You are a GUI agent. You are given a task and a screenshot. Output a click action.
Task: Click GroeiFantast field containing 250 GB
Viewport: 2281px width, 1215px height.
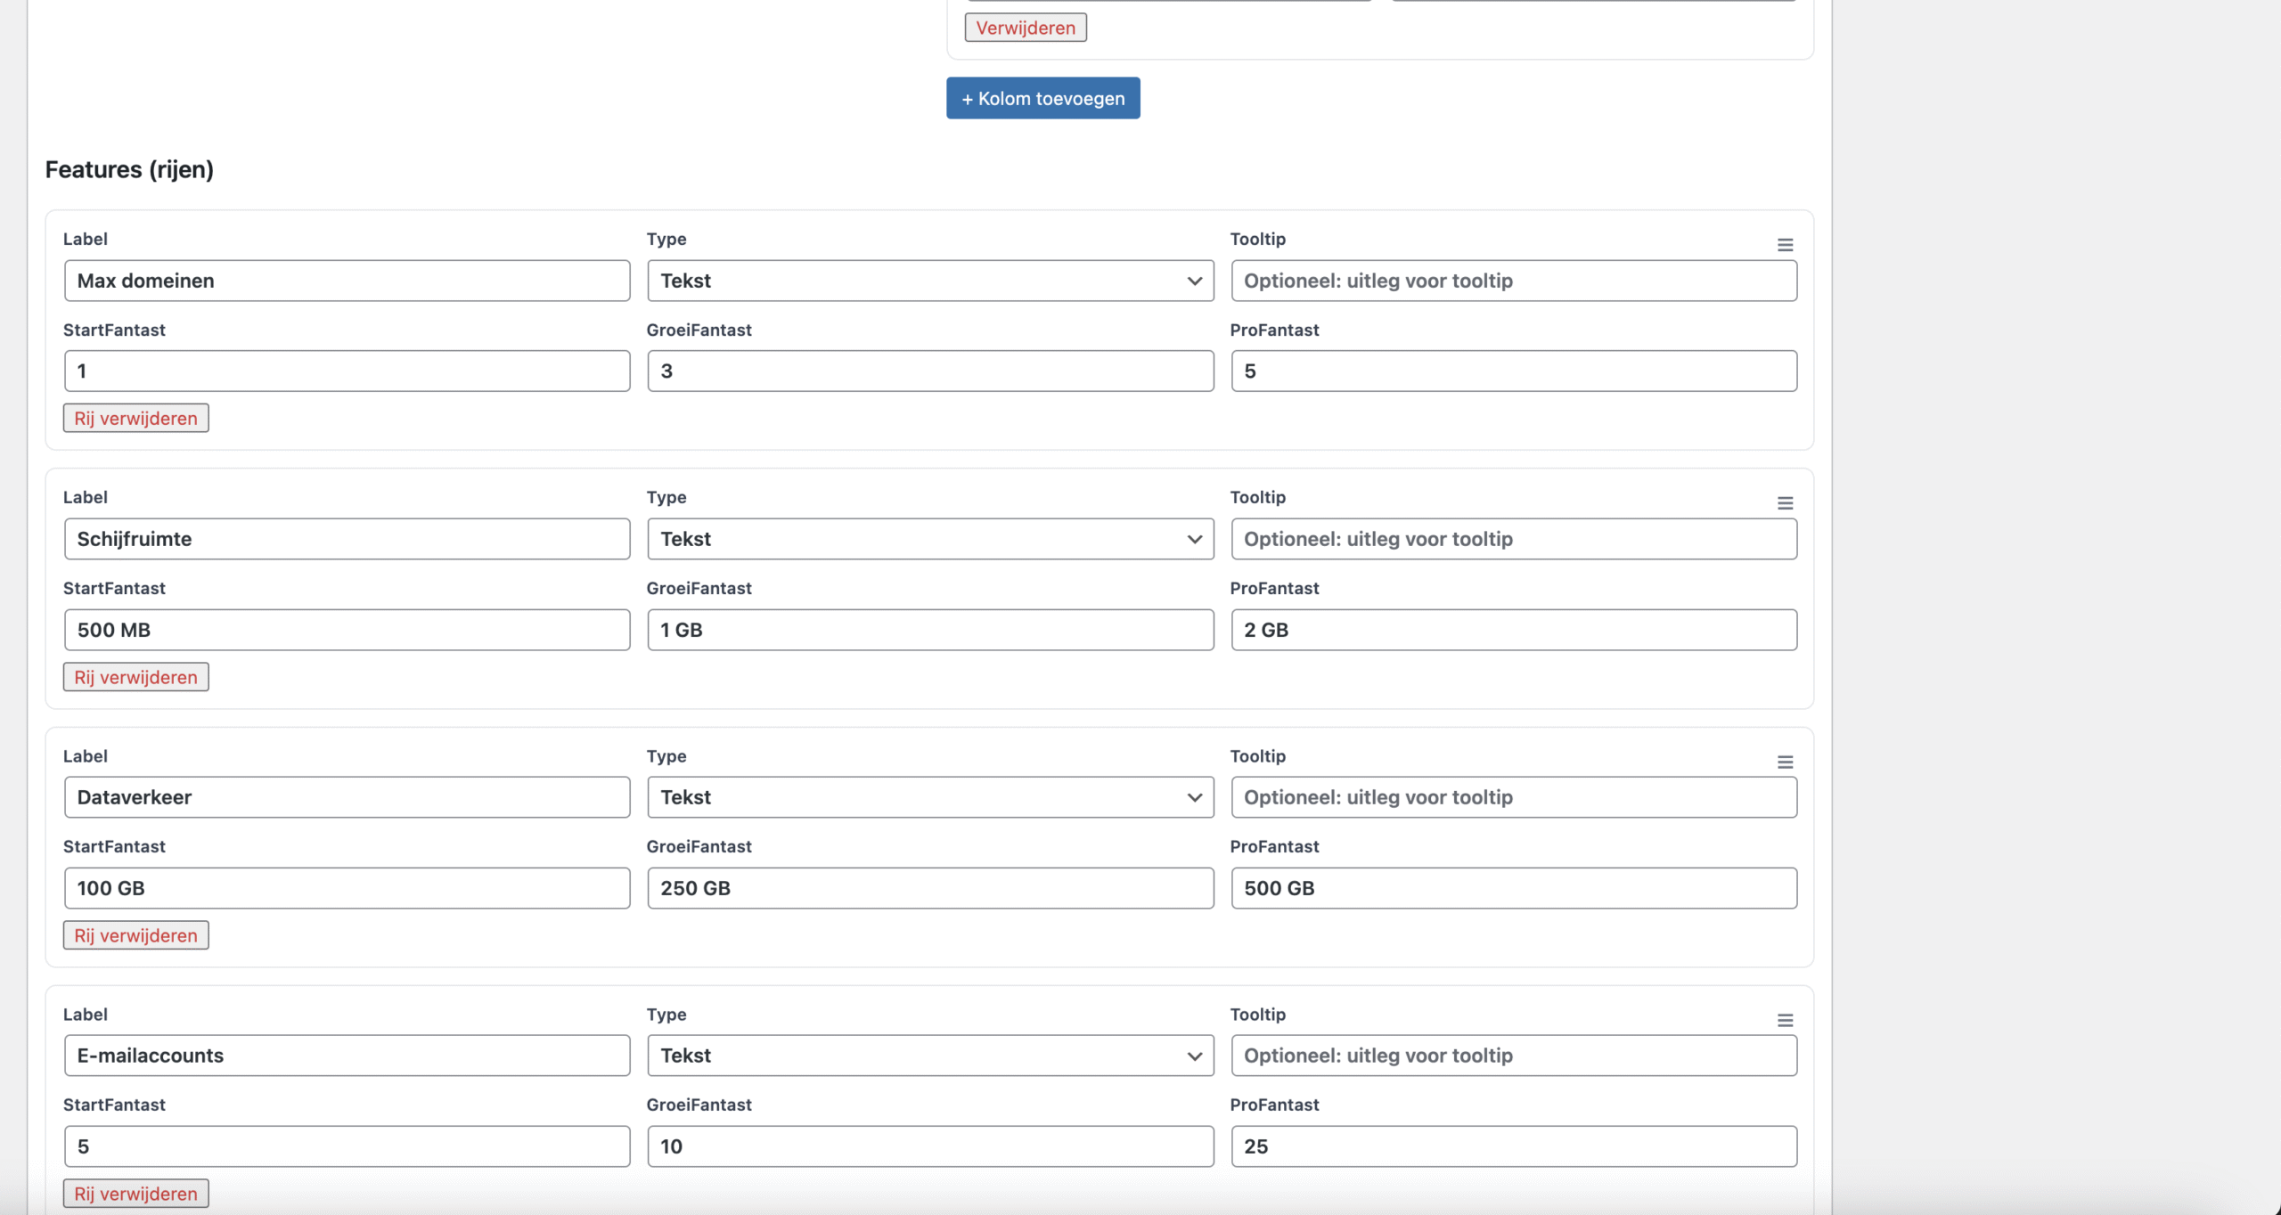930,888
